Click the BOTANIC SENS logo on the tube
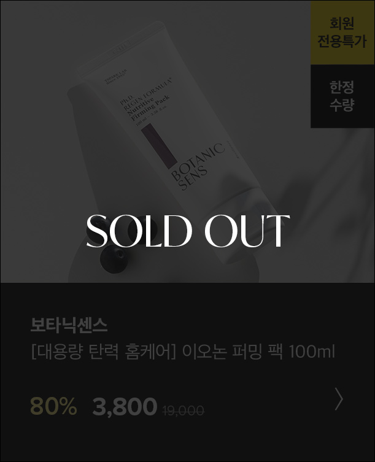This screenshot has height=462, width=375. click(x=198, y=167)
